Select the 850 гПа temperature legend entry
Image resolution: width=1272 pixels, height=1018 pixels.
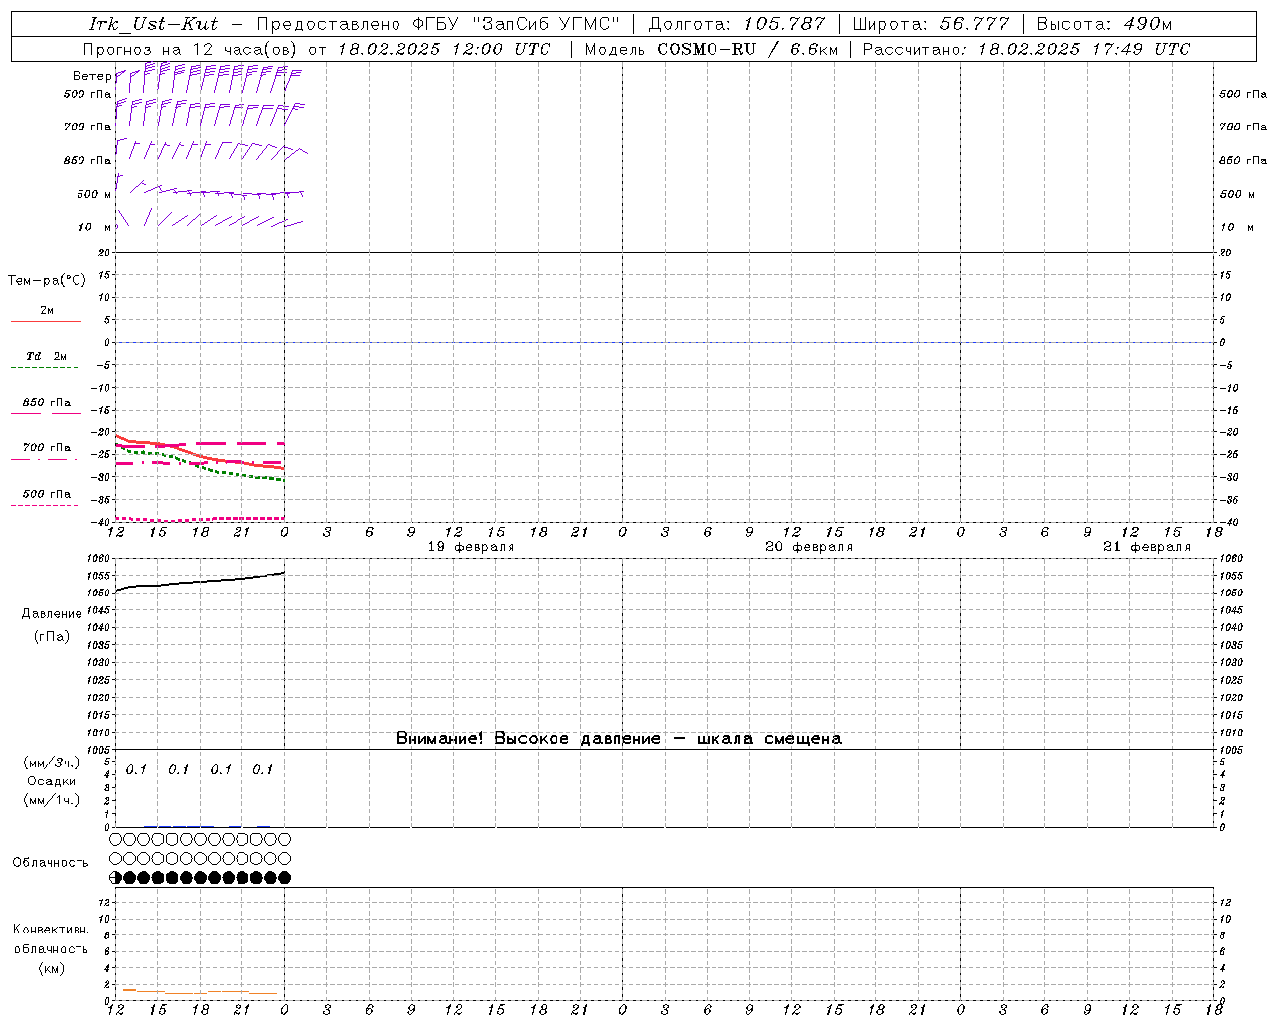(x=46, y=406)
